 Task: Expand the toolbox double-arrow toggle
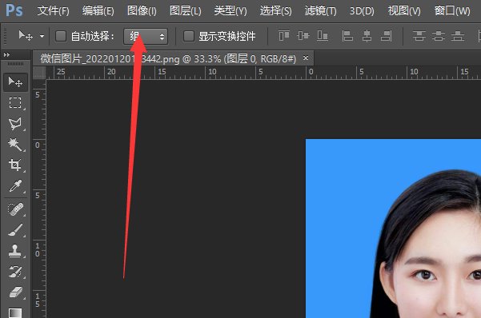tap(6, 55)
